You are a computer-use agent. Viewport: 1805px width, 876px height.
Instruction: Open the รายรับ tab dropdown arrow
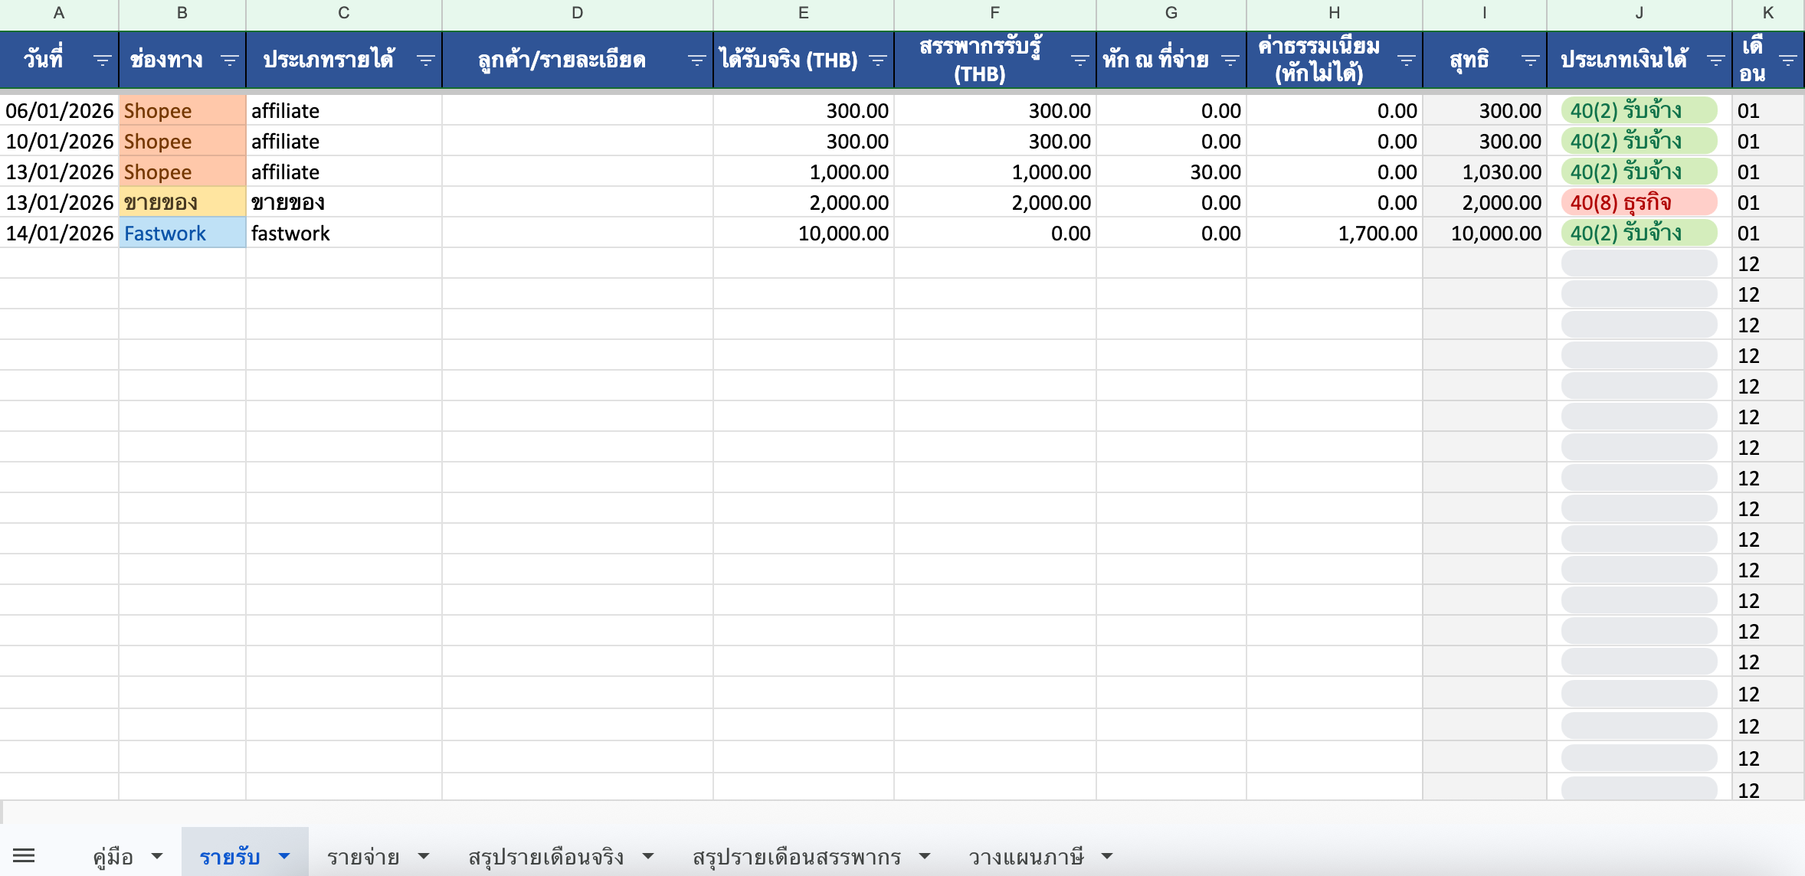pos(284,857)
